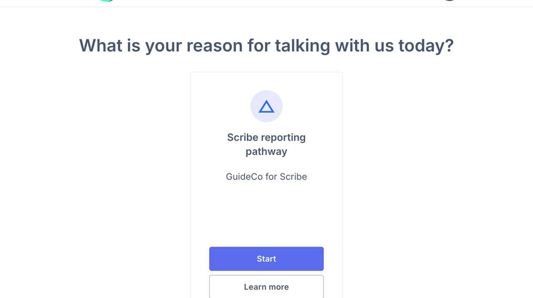
Task: Learn more about Scribe reporting pathway
Action: click(x=266, y=287)
